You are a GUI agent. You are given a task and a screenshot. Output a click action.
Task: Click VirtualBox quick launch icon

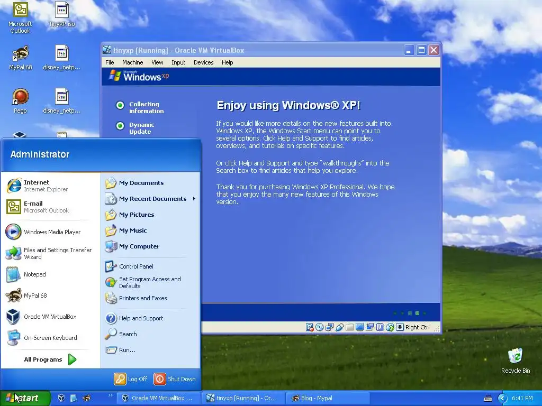point(61,398)
